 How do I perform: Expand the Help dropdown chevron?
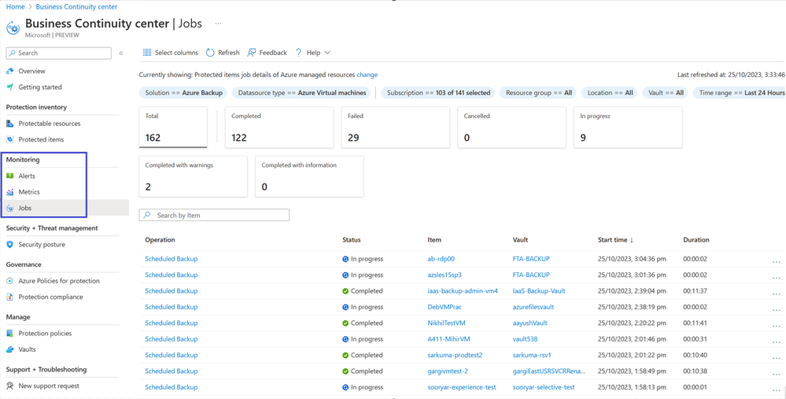327,53
